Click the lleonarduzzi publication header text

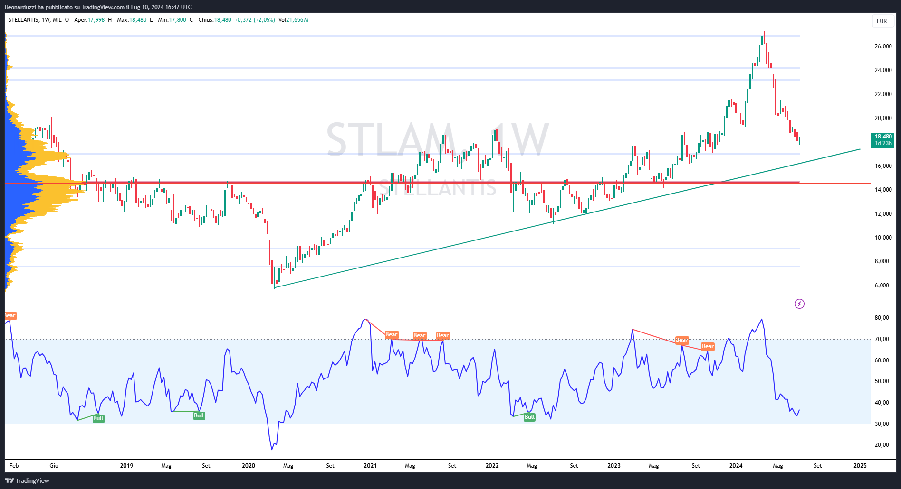(98, 7)
